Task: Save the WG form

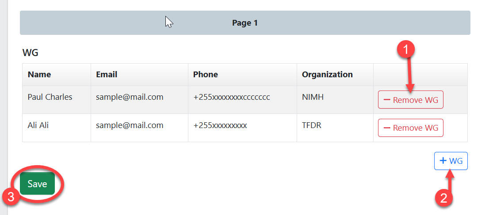Action: 37,184
